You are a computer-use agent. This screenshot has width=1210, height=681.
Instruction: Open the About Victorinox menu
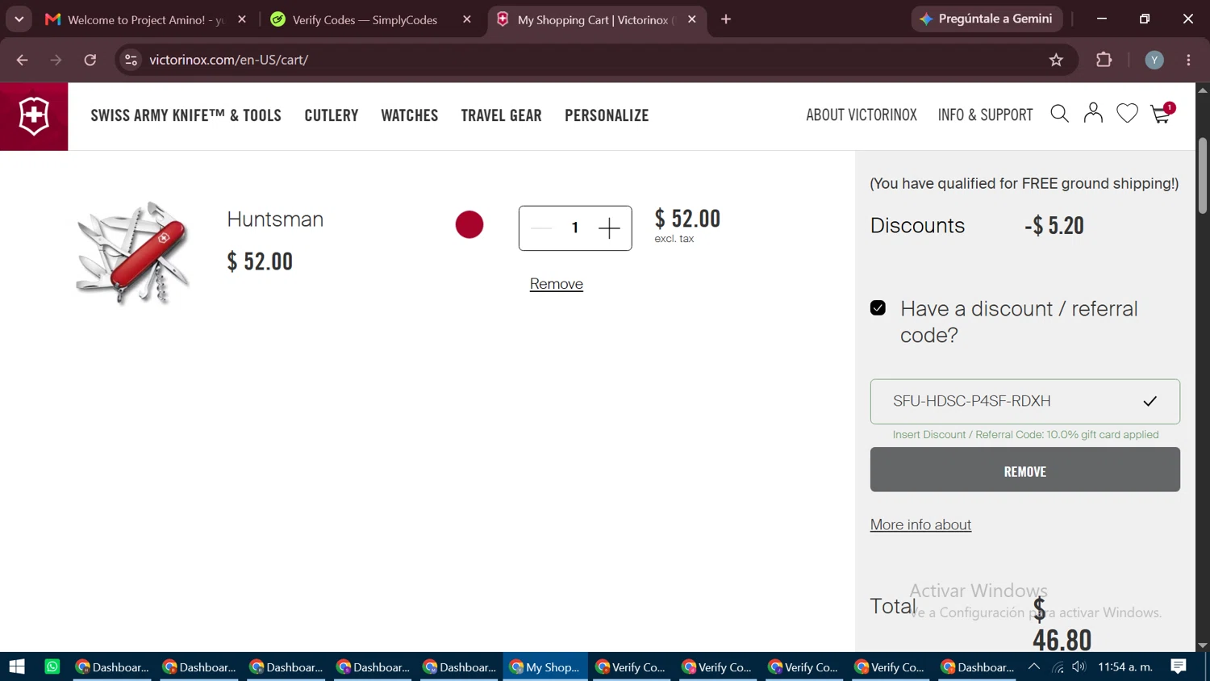(x=862, y=115)
